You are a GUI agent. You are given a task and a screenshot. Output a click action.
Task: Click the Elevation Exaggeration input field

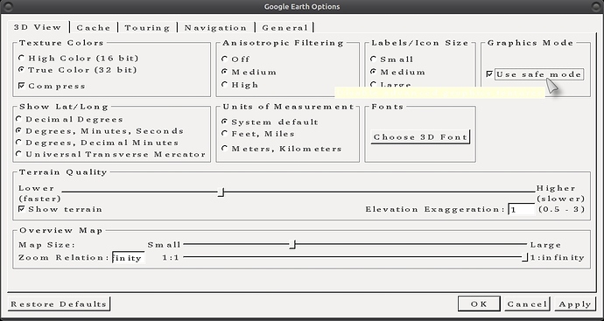pyautogui.click(x=522, y=209)
